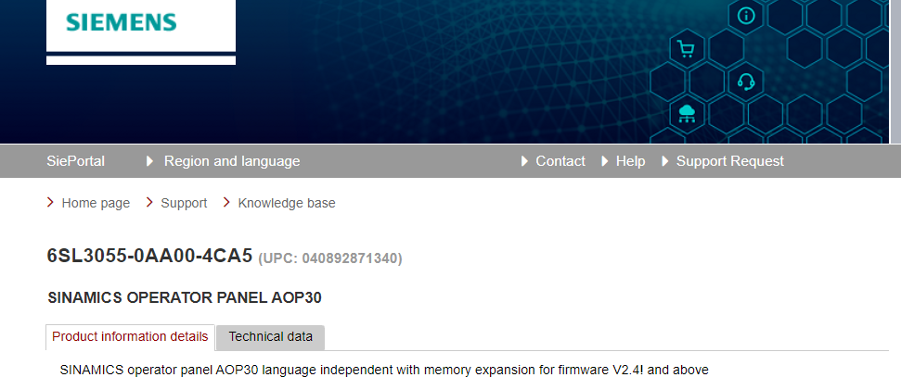Click the information hexagon icon
Screen dimensions: 901x390
(746, 16)
